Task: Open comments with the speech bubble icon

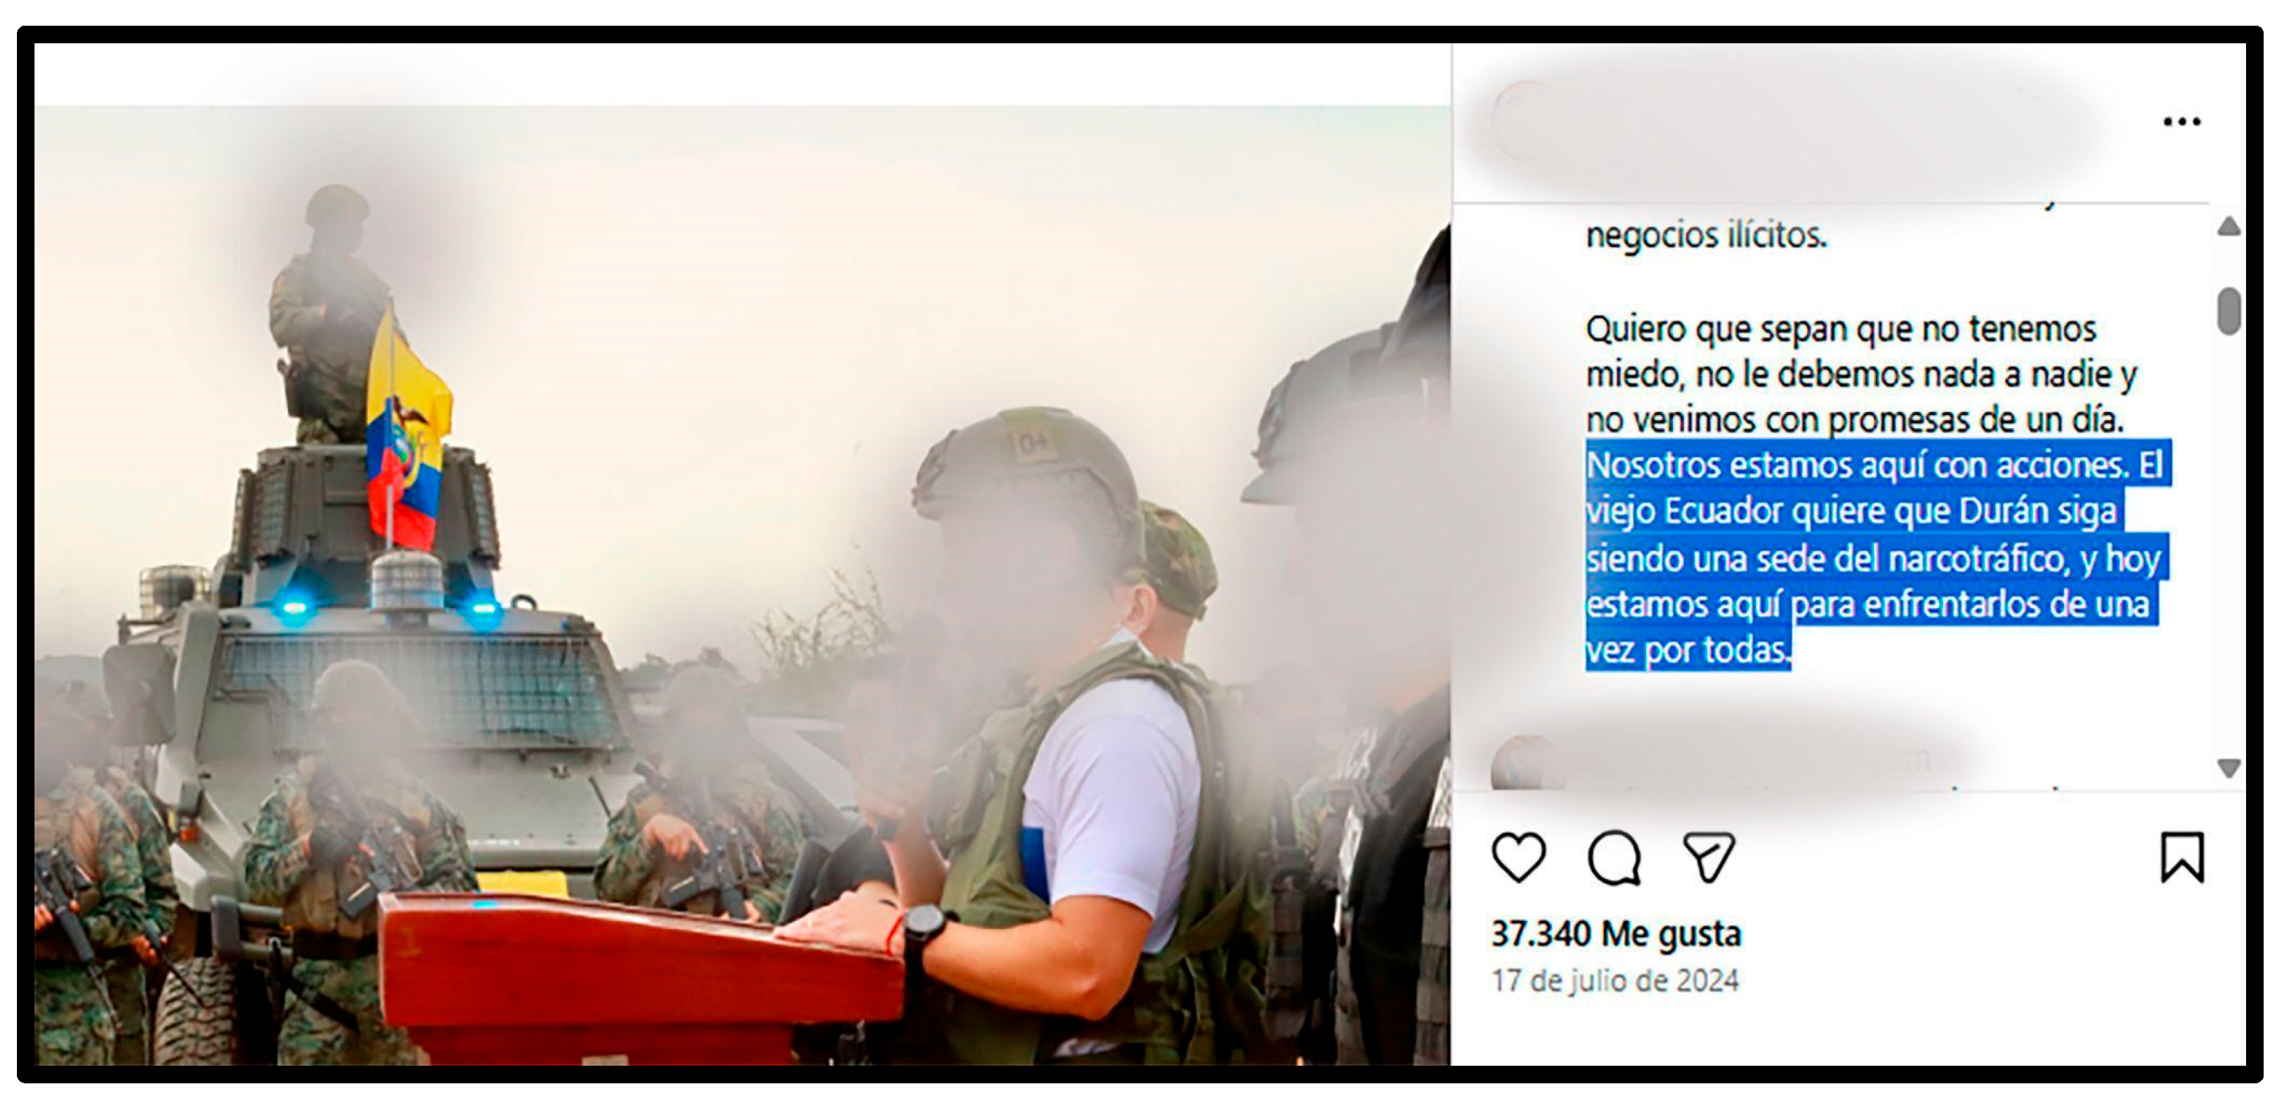Action: tap(1614, 857)
